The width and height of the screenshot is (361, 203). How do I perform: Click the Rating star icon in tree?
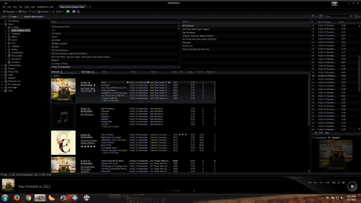(9, 50)
